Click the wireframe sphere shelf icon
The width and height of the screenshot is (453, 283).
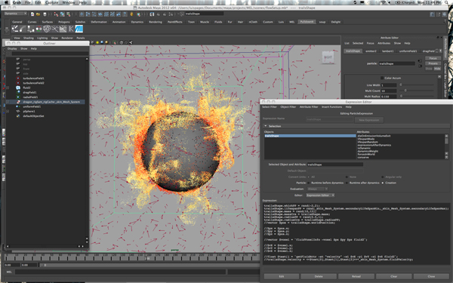click(x=47, y=29)
